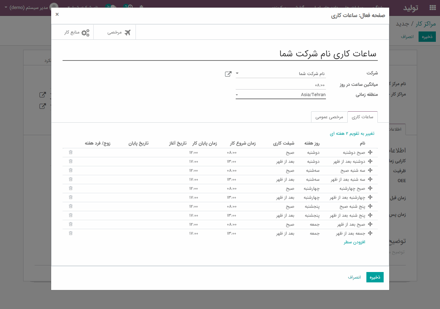Close the working hours dialog

coord(57,14)
